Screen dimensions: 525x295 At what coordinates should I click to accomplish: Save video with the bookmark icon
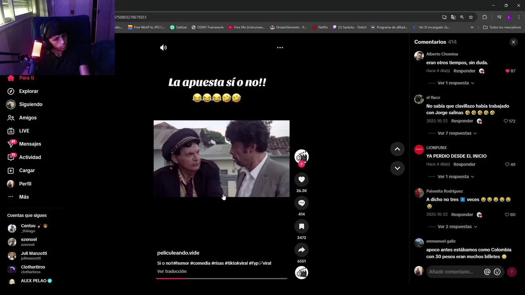(301, 226)
